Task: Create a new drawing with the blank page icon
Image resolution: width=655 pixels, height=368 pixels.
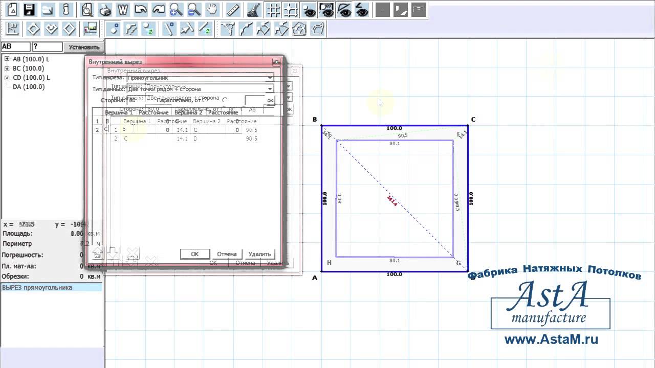Action: click(x=12, y=9)
